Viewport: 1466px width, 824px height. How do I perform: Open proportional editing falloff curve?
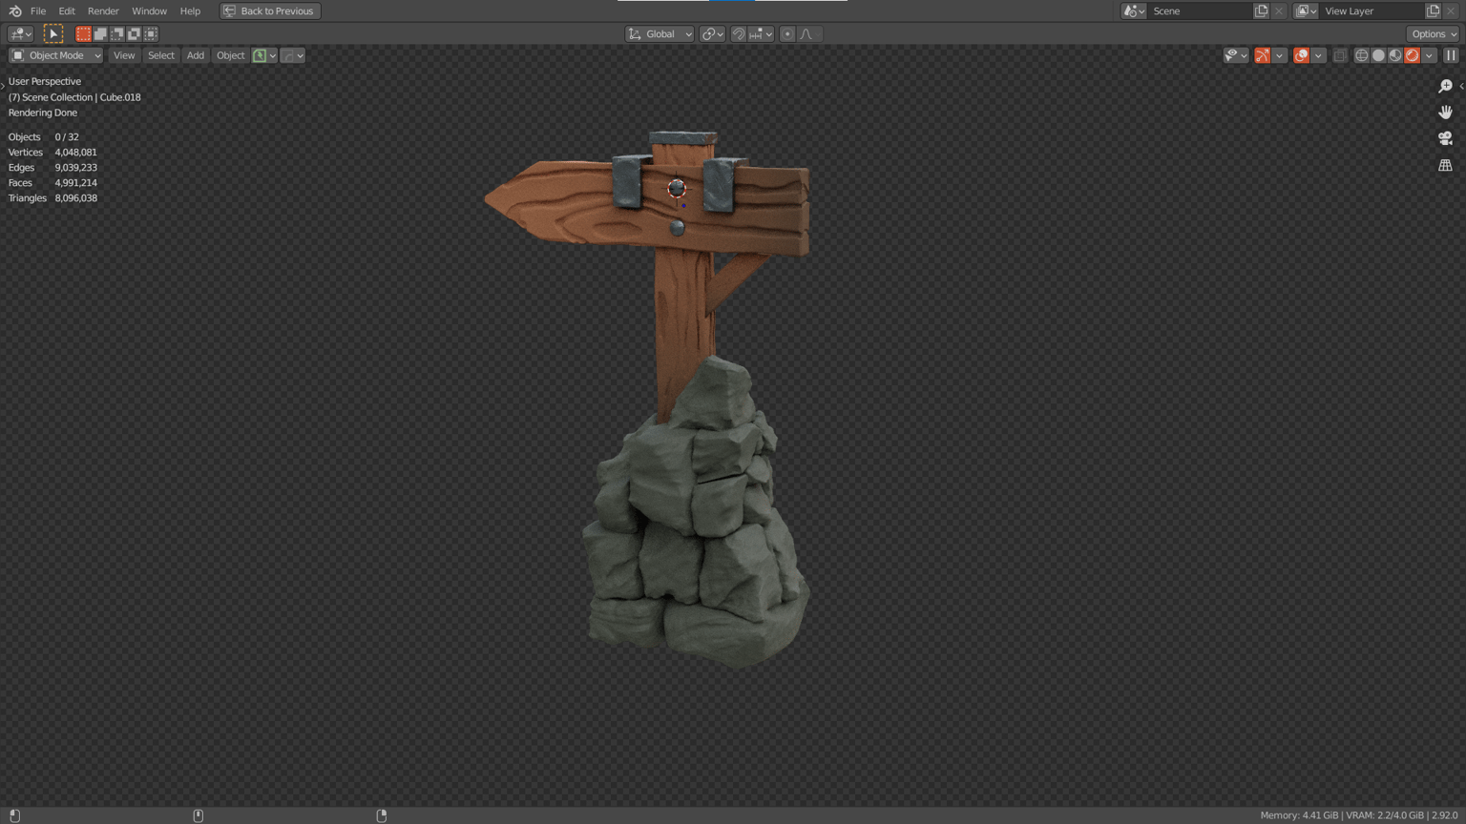coord(809,33)
